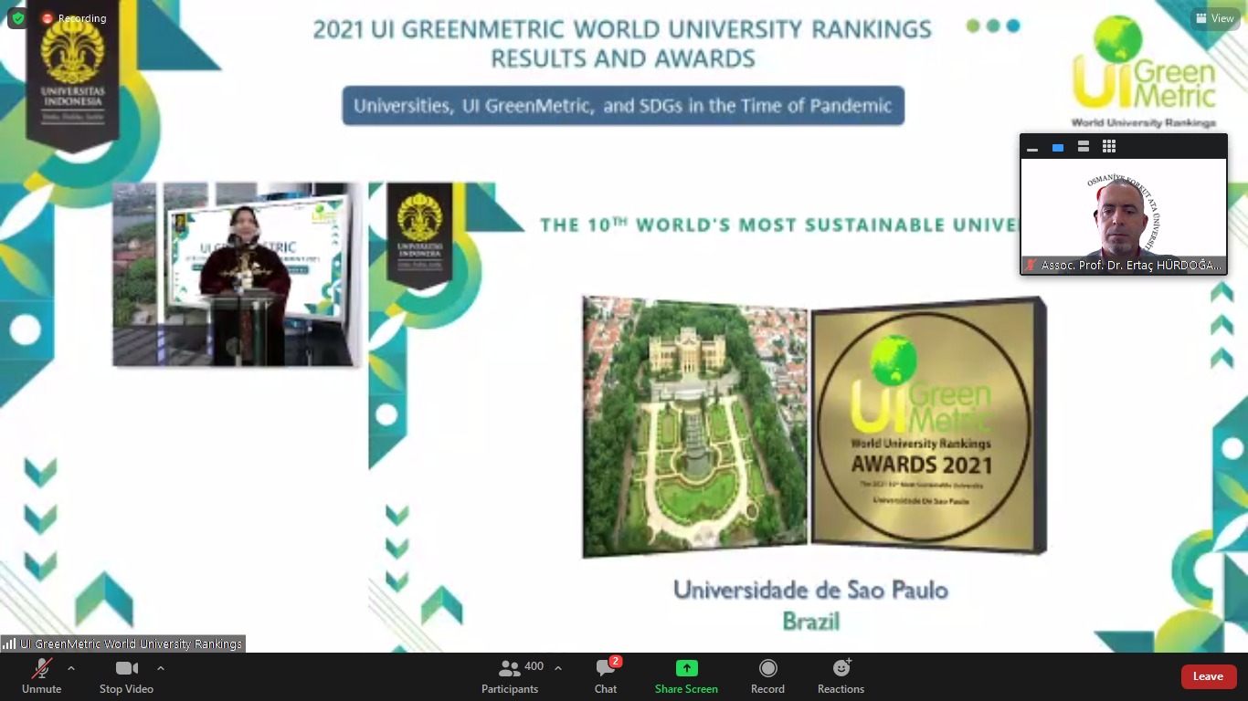
Task: Click signal bars icon beside UI GreenMetric name
Action: point(9,643)
